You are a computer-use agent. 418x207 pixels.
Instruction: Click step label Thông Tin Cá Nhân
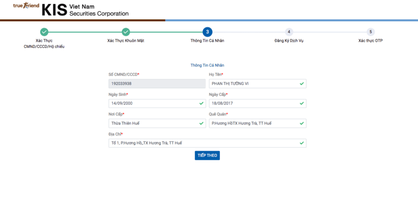(x=207, y=41)
